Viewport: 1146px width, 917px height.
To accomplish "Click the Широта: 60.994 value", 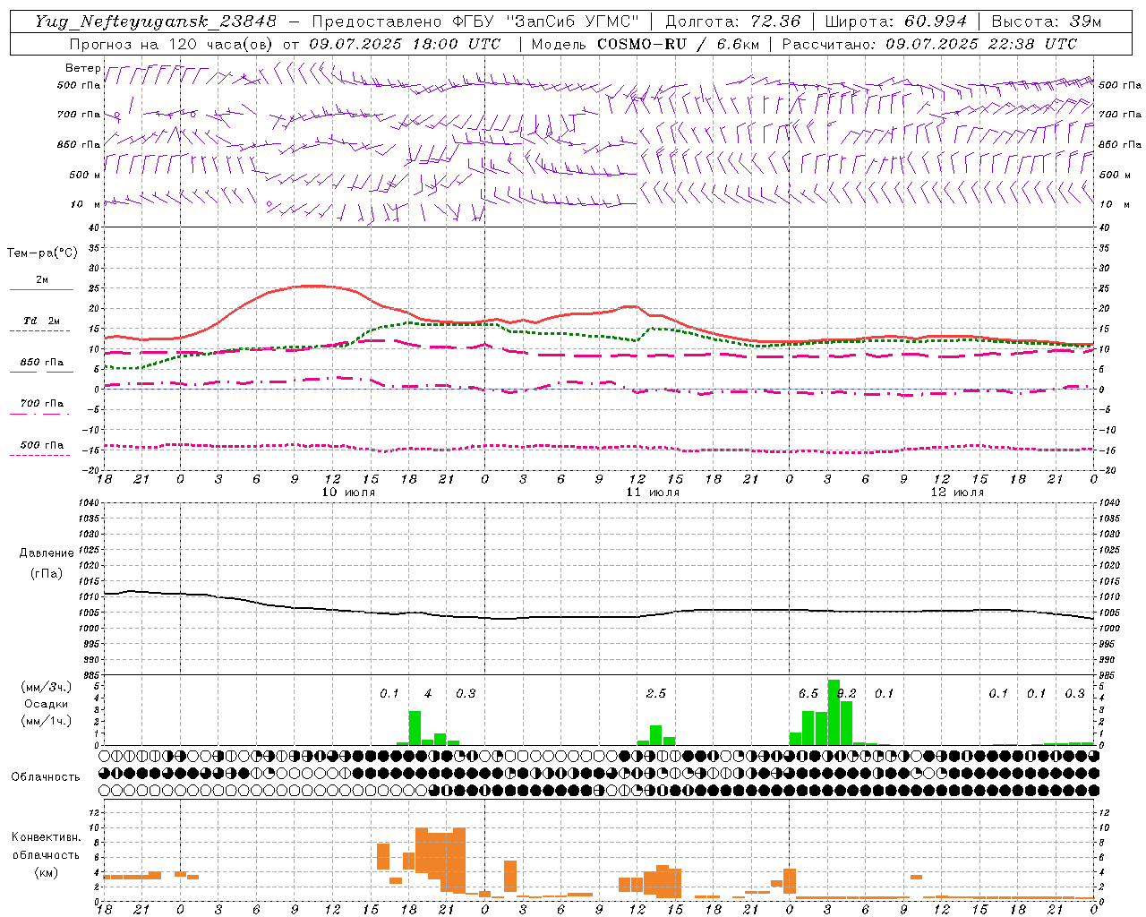I will (x=896, y=21).
